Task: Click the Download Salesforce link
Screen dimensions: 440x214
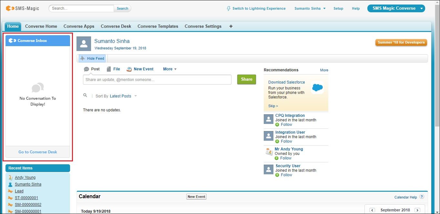Action: click(287, 82)
